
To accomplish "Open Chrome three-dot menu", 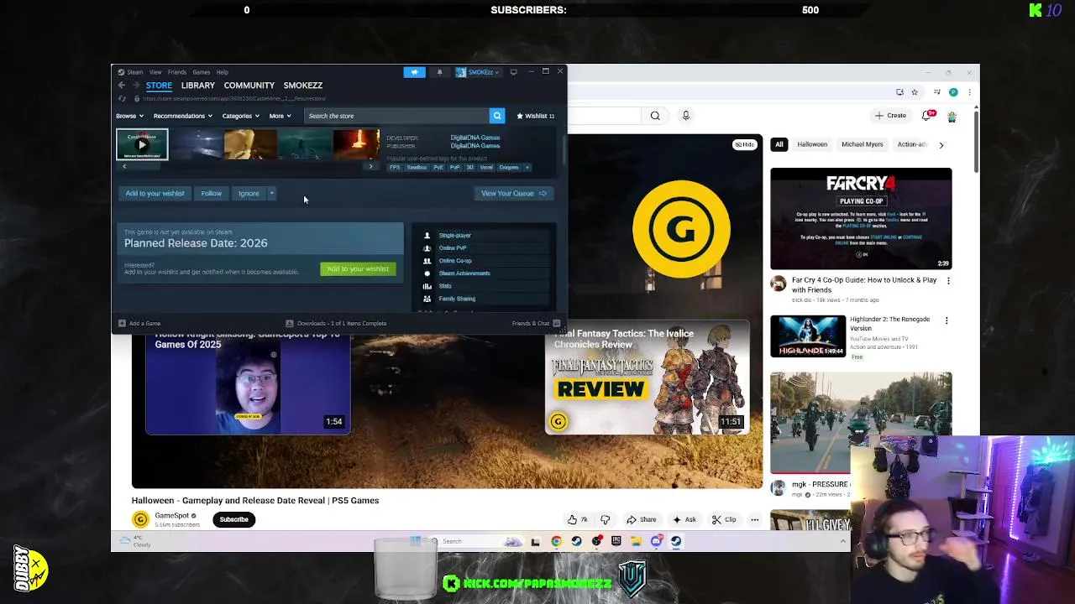I will [x=969, y=92].
